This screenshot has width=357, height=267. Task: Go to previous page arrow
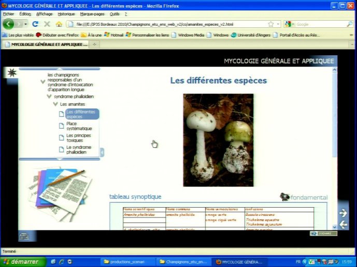[x=343, y=225]
